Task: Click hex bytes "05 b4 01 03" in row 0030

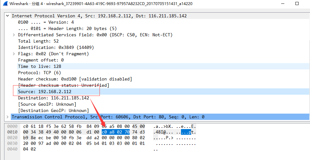Action: click(x=100, y=144)
